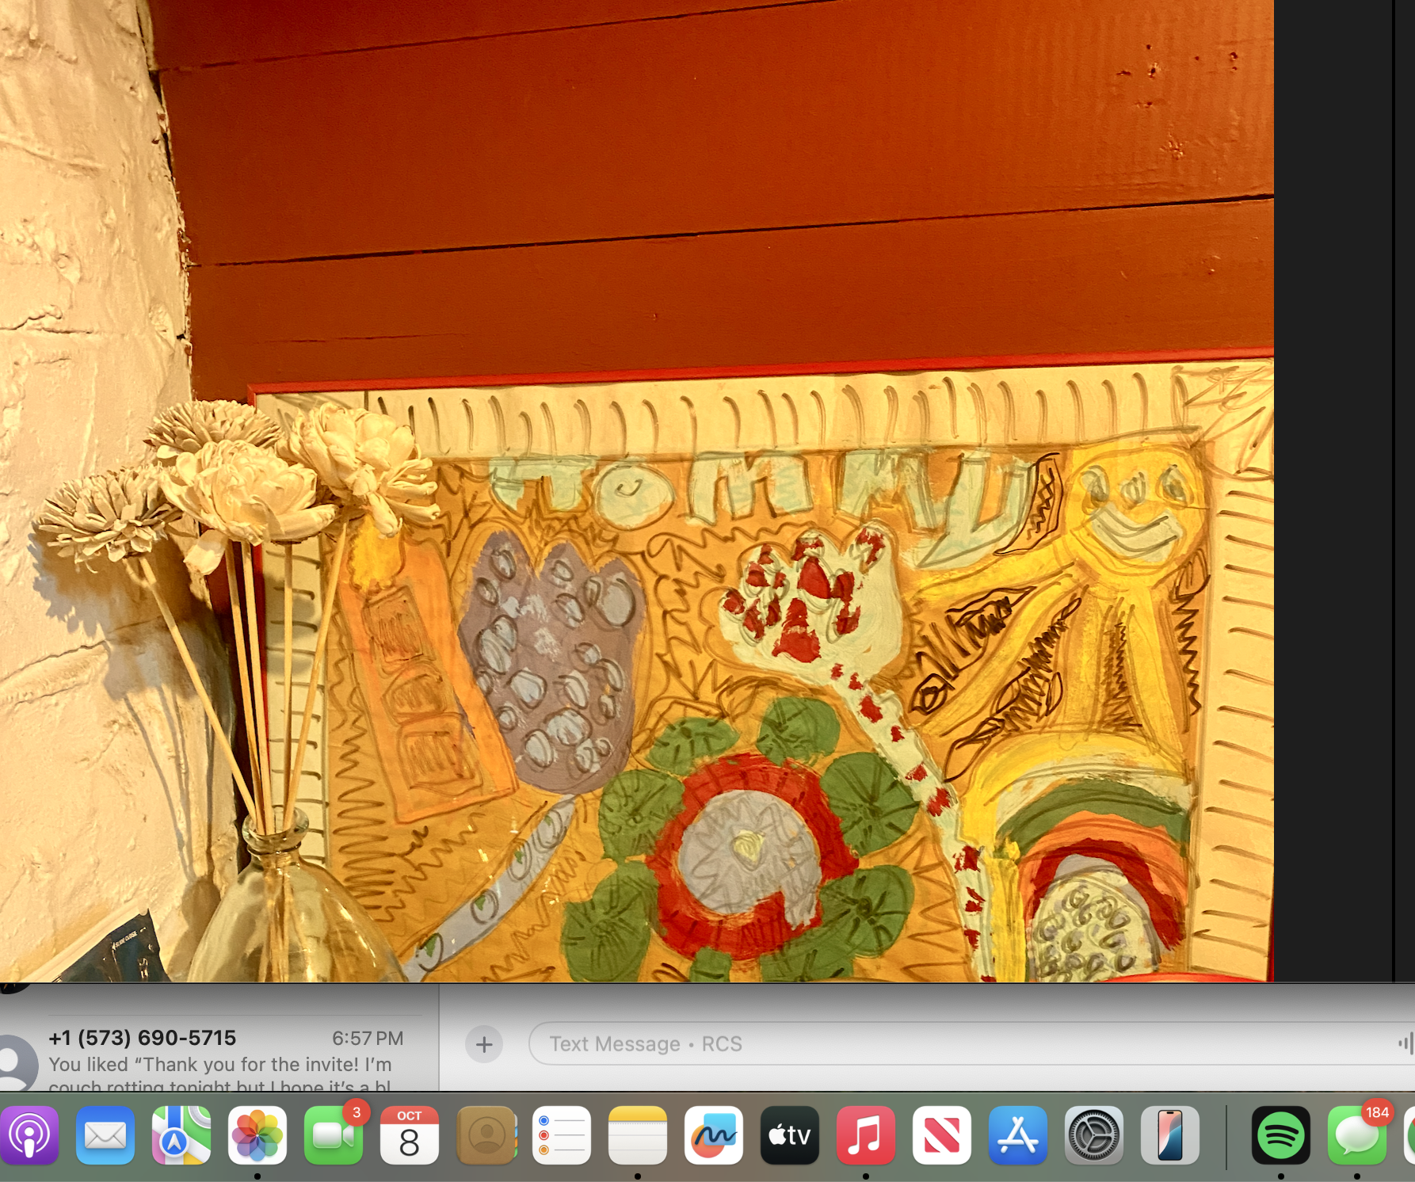Launch Mail from the dock
Image resolution: width=1415 pixels, height=1182 pixels.
(x=105, y=1135)
